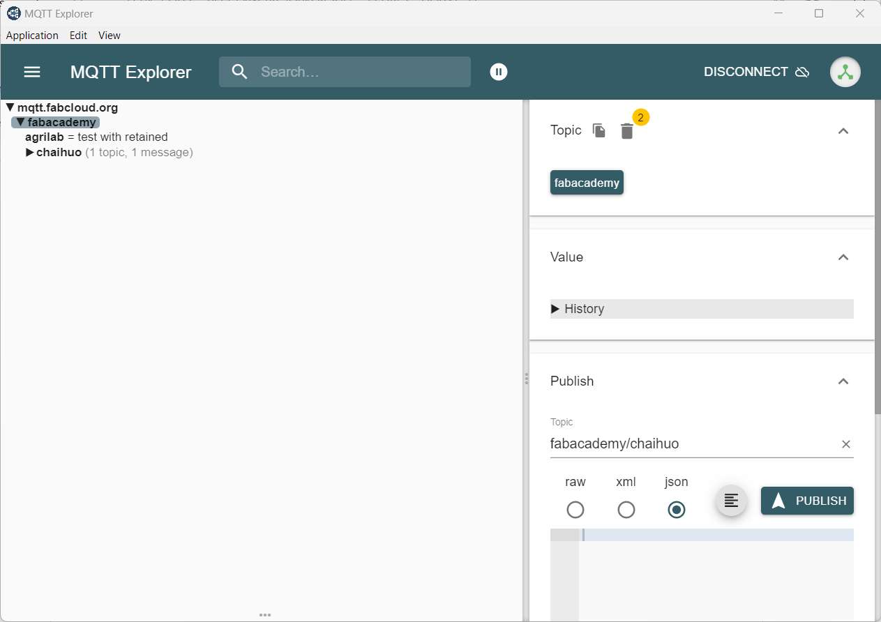Click the fabacademy topic chip
This screenshot has height=622, width=881.
[x=587, y=183]
